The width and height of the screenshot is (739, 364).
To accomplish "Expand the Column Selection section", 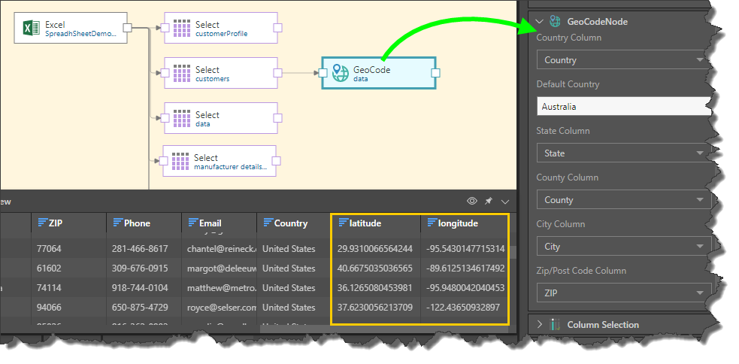I will [x=539, y=325].
